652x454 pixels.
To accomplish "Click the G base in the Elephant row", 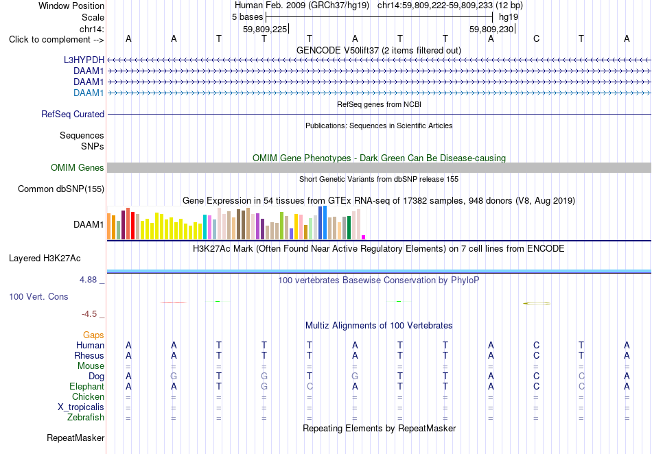I will click(x=264, y=386).
